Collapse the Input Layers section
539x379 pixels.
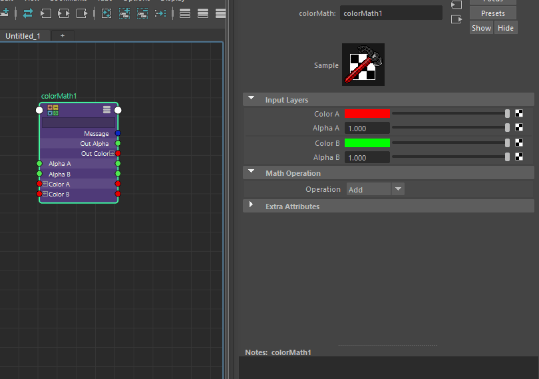click(252, 99)
